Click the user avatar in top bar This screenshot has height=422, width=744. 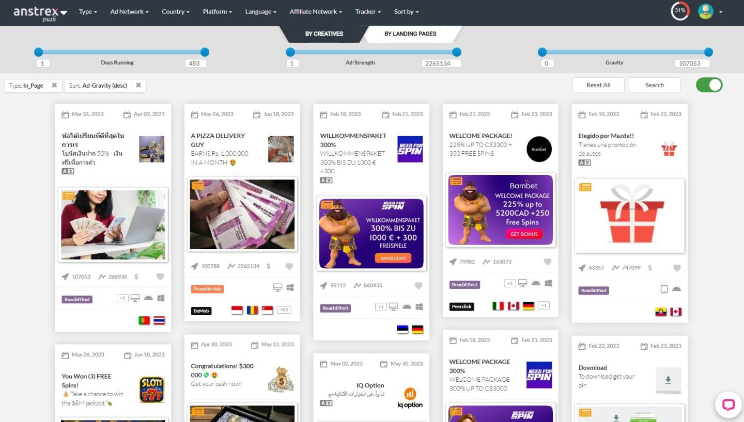[705, 11]
